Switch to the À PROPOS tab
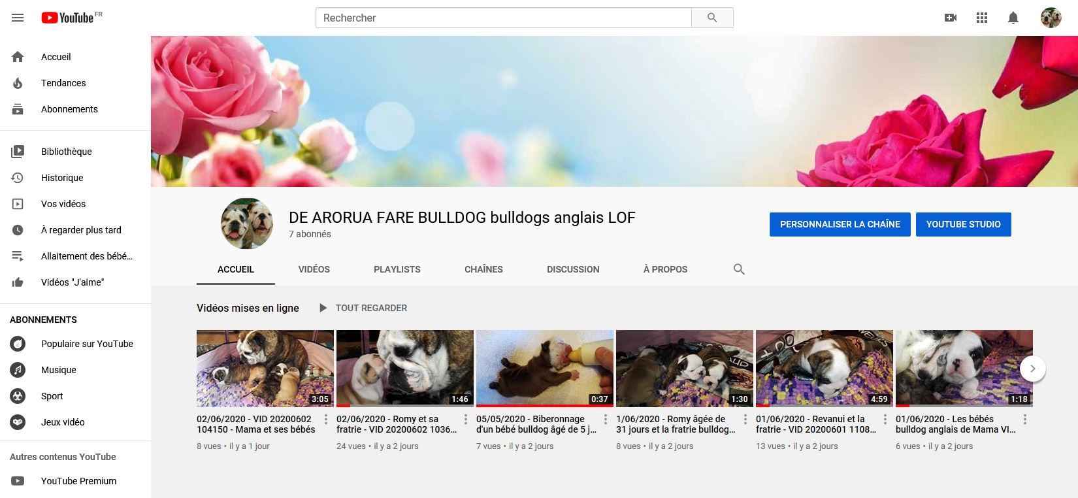The width and height of the screenshot is (1078, 498). 665,269
